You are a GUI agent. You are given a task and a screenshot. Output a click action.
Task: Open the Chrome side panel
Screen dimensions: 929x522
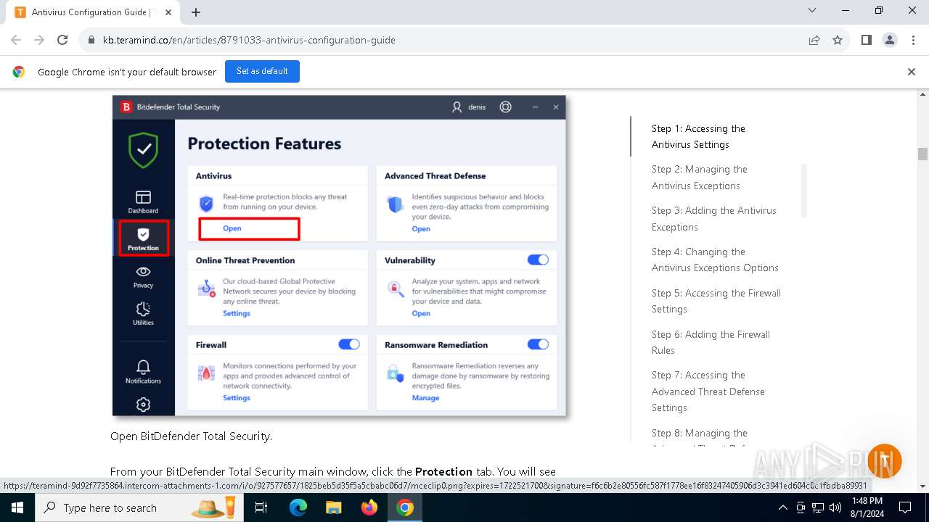click(x=867, y=40)
